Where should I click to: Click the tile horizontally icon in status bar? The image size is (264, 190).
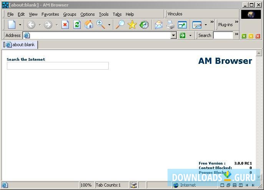click(234, 185)
